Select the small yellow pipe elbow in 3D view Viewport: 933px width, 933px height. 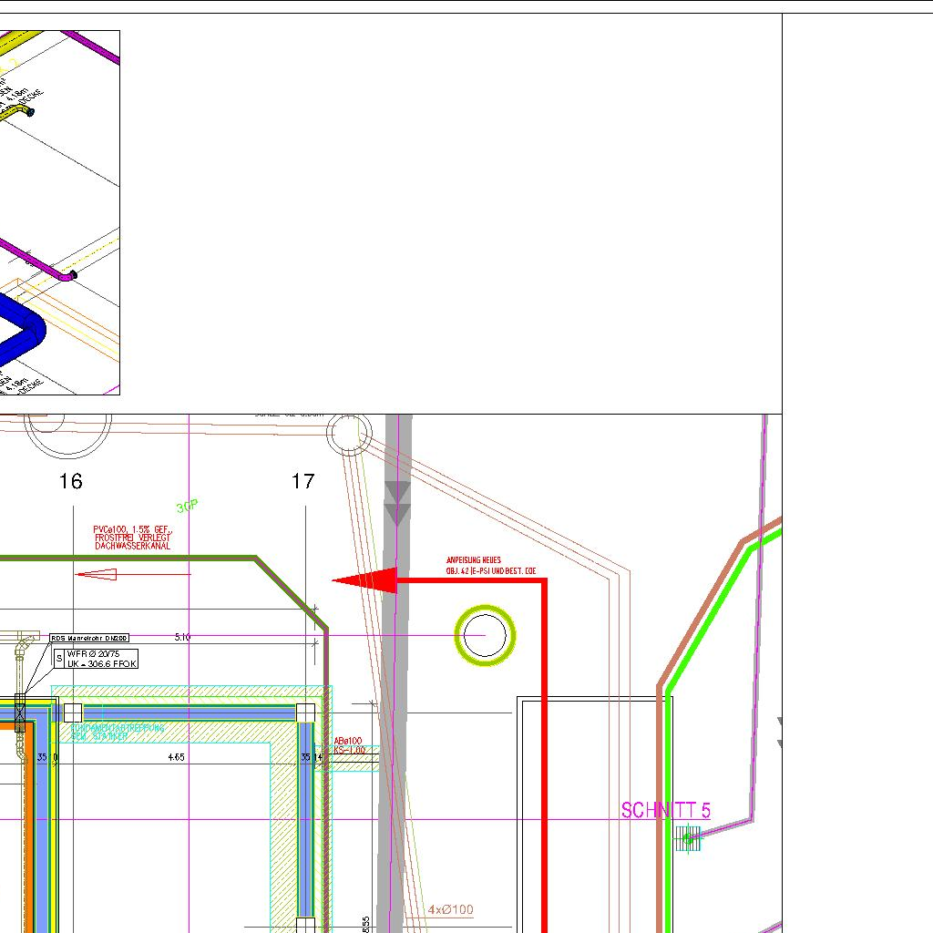(24, 111)
